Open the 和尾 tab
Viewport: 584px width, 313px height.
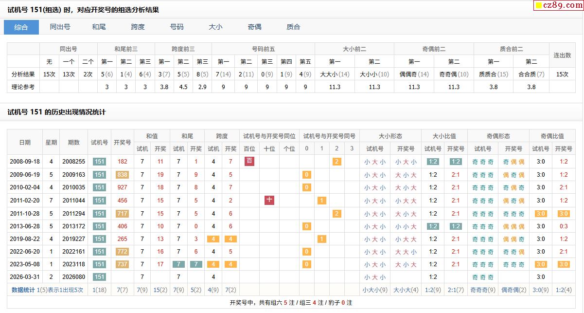(x=99, y=27)
